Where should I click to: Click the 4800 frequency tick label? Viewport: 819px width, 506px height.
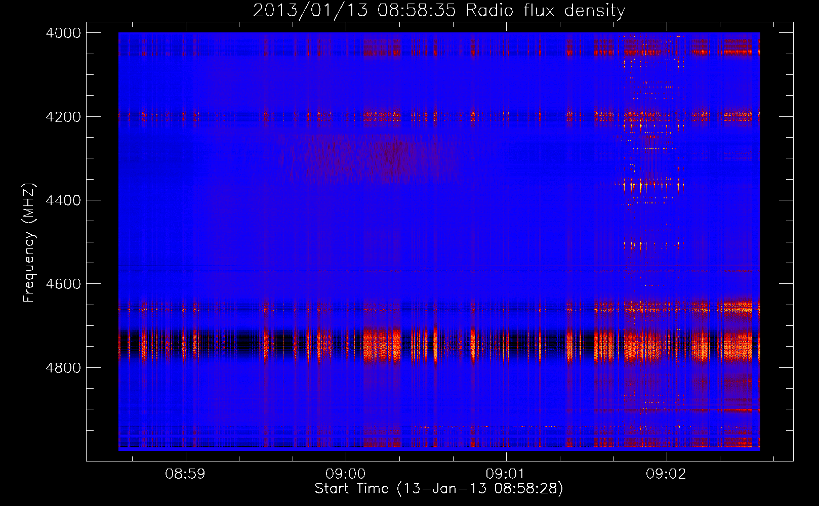(x=63, y=367)
